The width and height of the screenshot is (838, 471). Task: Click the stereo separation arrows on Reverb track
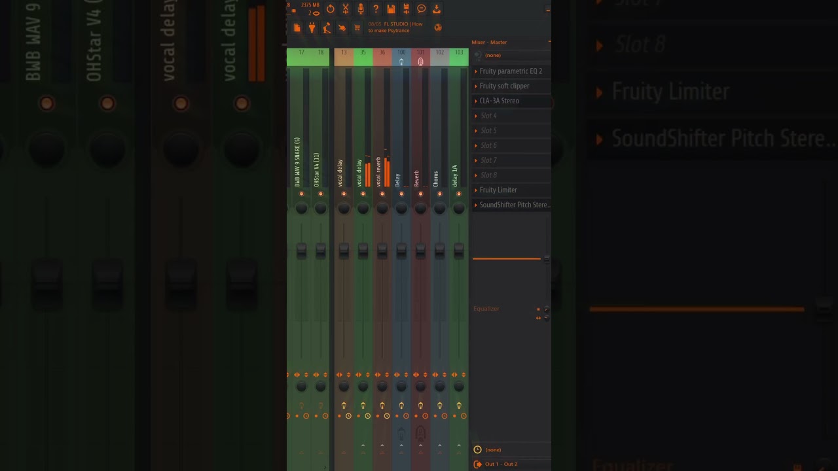click(416, 375)
